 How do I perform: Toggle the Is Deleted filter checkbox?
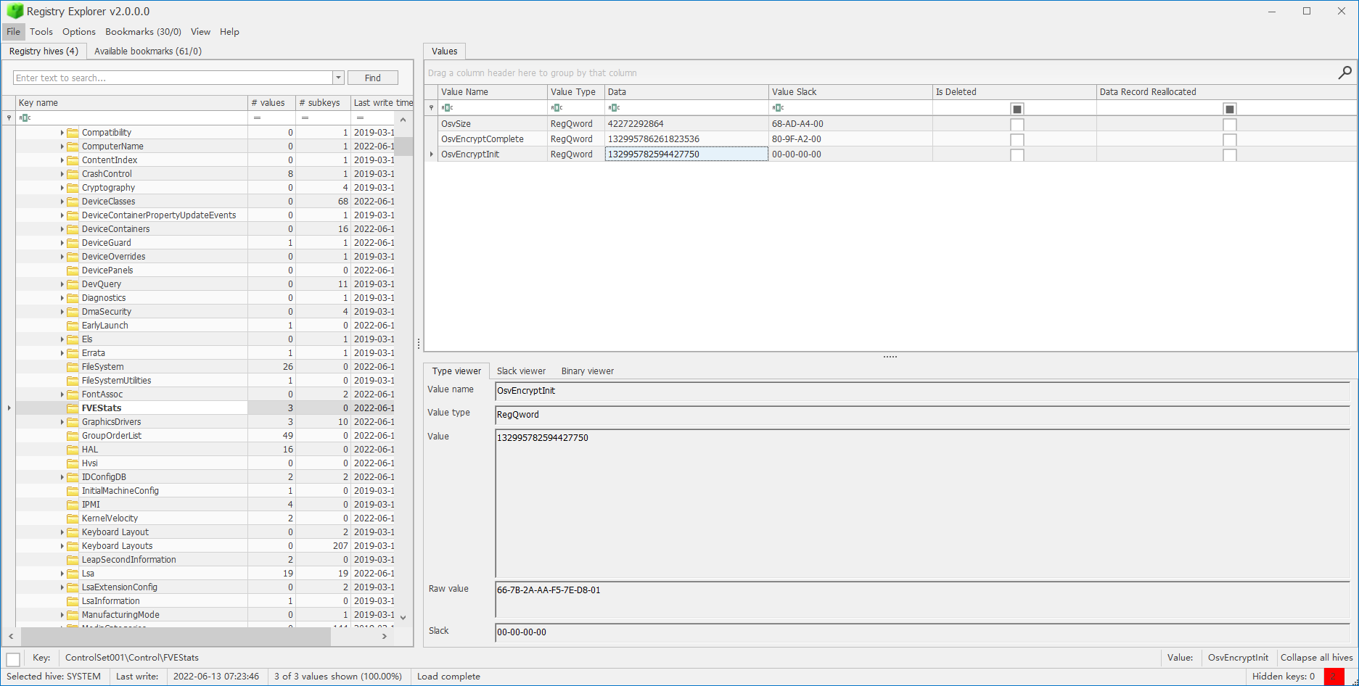[x=1017, y=109]
